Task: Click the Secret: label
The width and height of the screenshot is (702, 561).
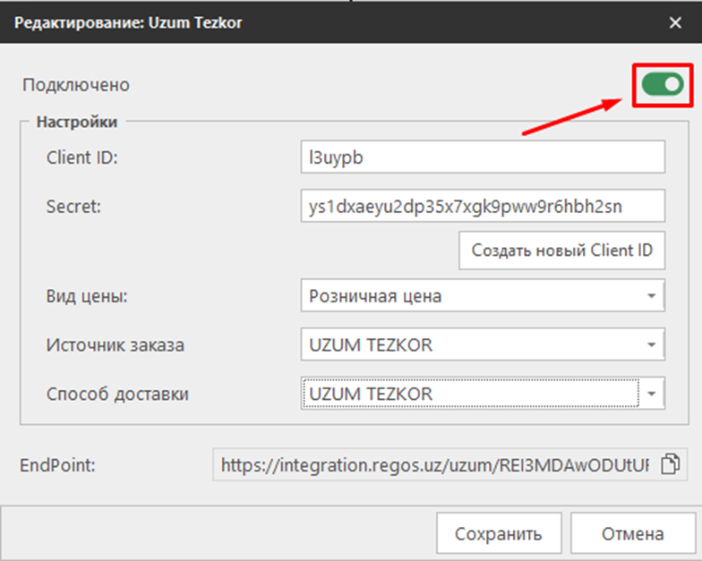Action: click(x=74, y=206)
